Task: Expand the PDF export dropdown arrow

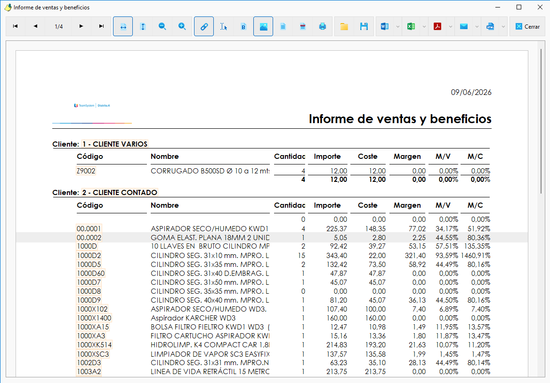Action: 450,26
